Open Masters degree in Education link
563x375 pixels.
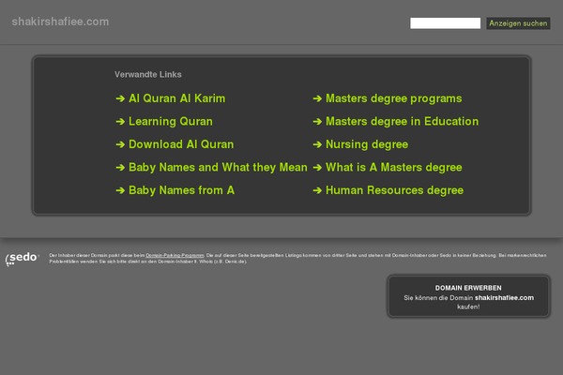coord(402,121)
